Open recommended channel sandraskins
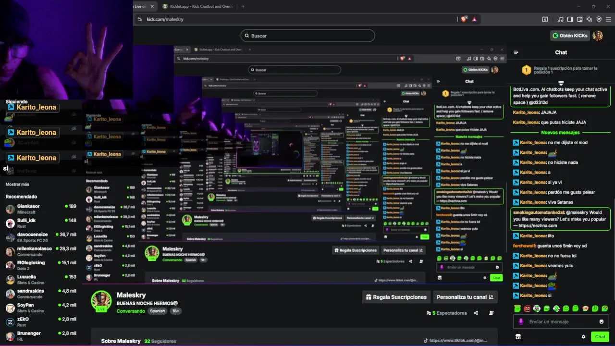615x346 pixels. [x=41, y=294]
